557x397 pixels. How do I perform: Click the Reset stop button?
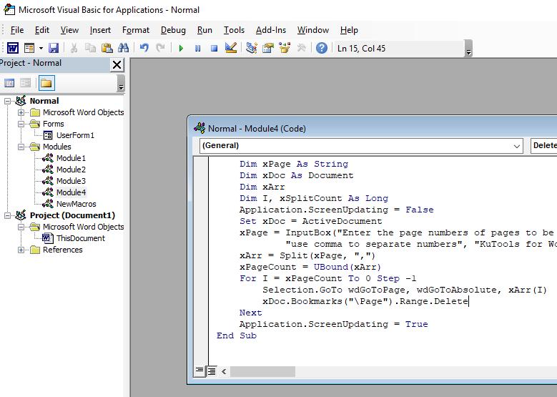tap(214, 48)
